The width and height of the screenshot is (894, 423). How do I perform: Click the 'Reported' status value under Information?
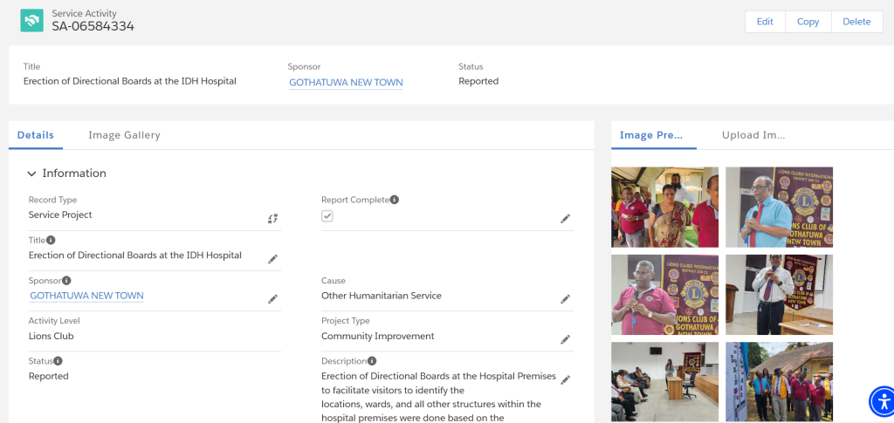pyautogui.click(x=49, y=376)
